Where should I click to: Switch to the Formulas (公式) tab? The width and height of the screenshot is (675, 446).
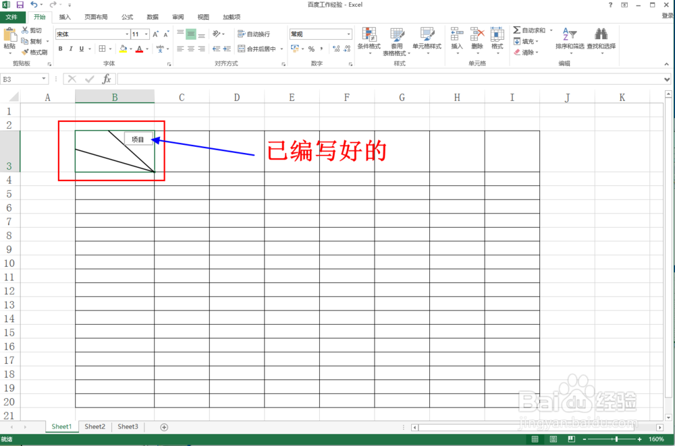[x=128, y=17]
